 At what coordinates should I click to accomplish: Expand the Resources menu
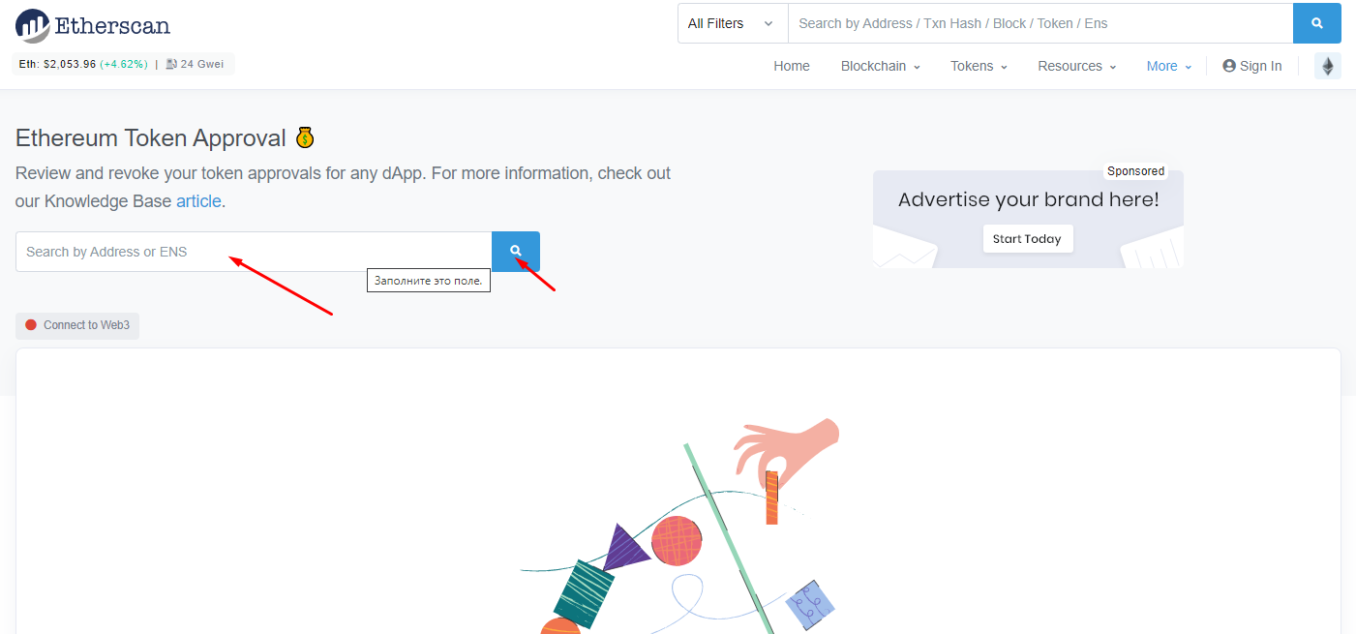[1077, 66]
